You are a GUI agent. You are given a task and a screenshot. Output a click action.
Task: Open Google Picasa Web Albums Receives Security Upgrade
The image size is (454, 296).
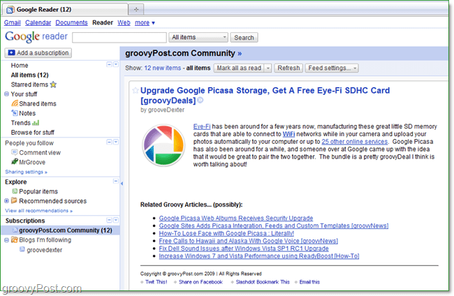coord(236,219)
